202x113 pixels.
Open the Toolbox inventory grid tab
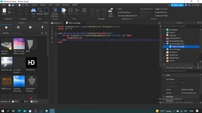point(18,27)
